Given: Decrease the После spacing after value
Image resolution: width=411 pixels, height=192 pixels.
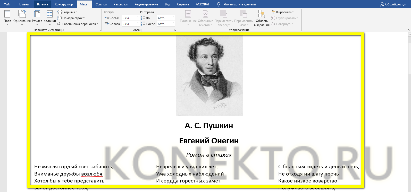Looking at the screenshot, I should pos(173,25).
